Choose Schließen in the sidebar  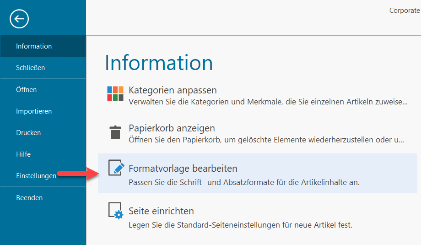tap(30, 68)
